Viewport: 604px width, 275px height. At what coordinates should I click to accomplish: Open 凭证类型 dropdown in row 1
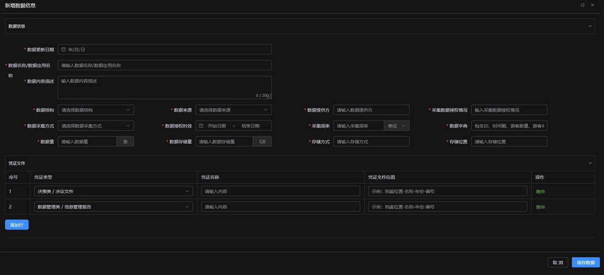(x=113, y=191)
